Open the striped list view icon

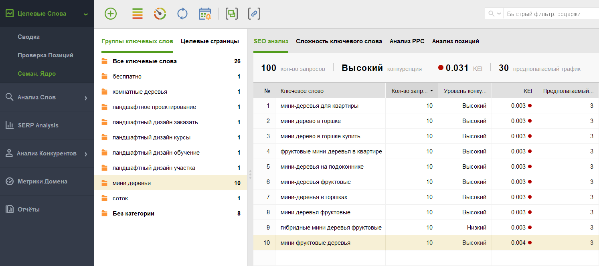tap(138, 14)
